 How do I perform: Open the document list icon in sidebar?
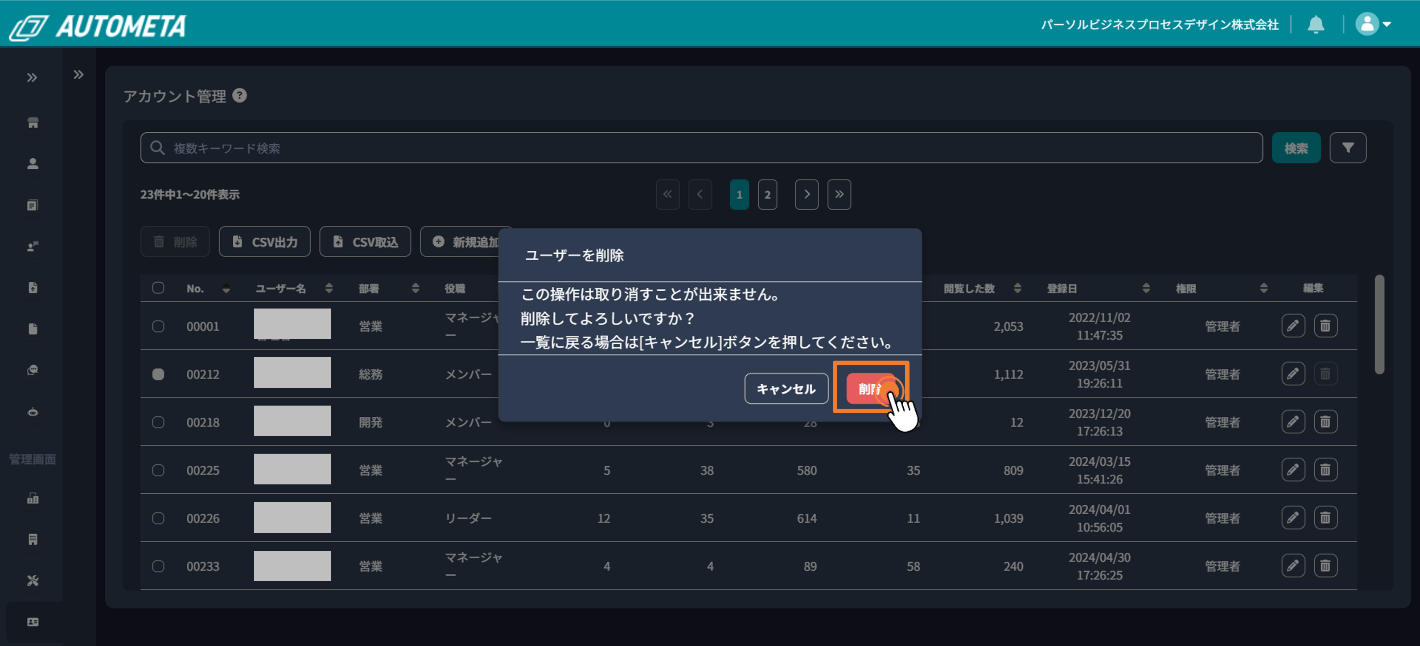[33, 205]
